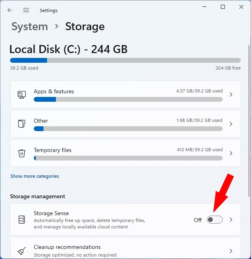Open the hamburger navigation menu
The image size is (251, 259).
pos(26,10)
